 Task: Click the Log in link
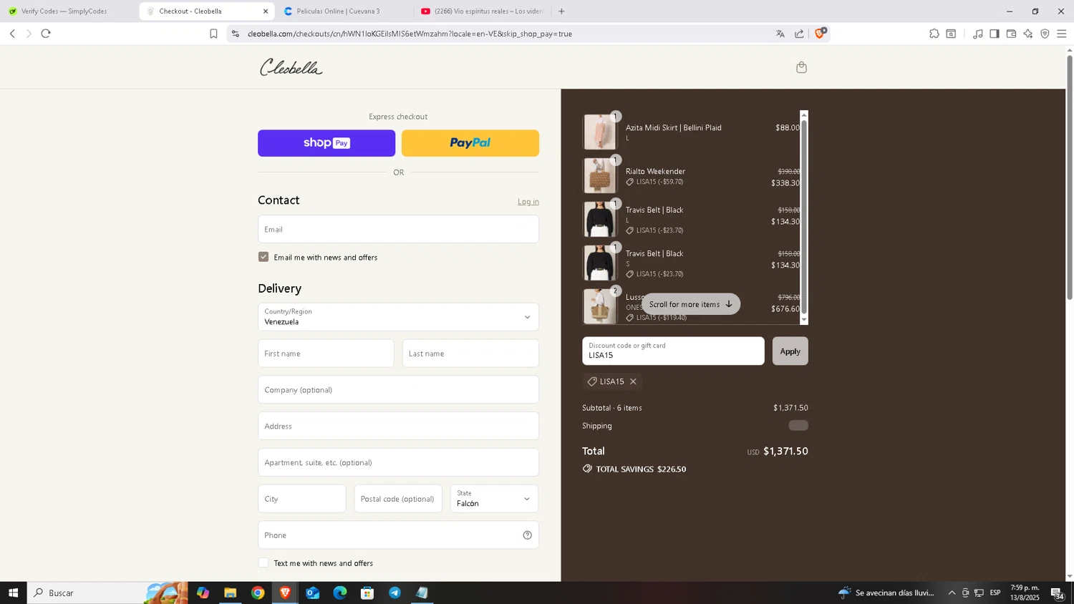tap(528, 202)
